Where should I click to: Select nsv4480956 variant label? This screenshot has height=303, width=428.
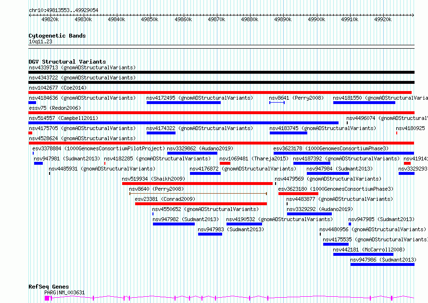373,229
